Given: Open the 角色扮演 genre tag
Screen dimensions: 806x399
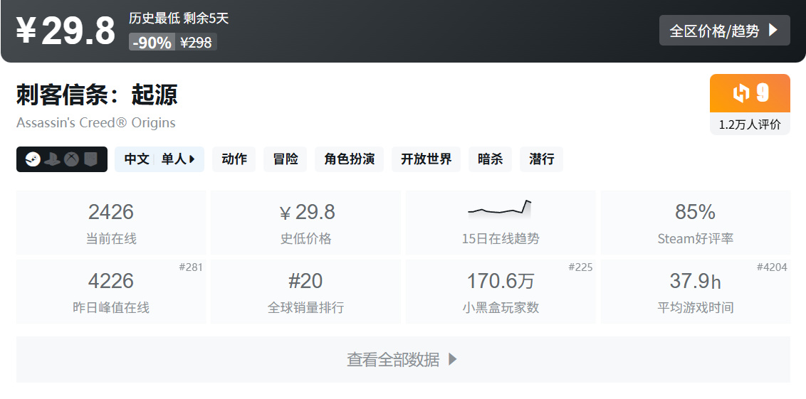Looking at the screenshot, I should pyautogui.click(x=349, y=159).
